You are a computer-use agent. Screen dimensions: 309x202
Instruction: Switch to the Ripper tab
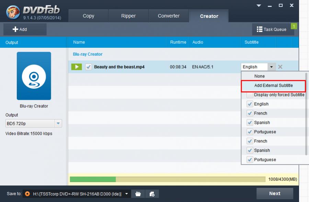128,16
